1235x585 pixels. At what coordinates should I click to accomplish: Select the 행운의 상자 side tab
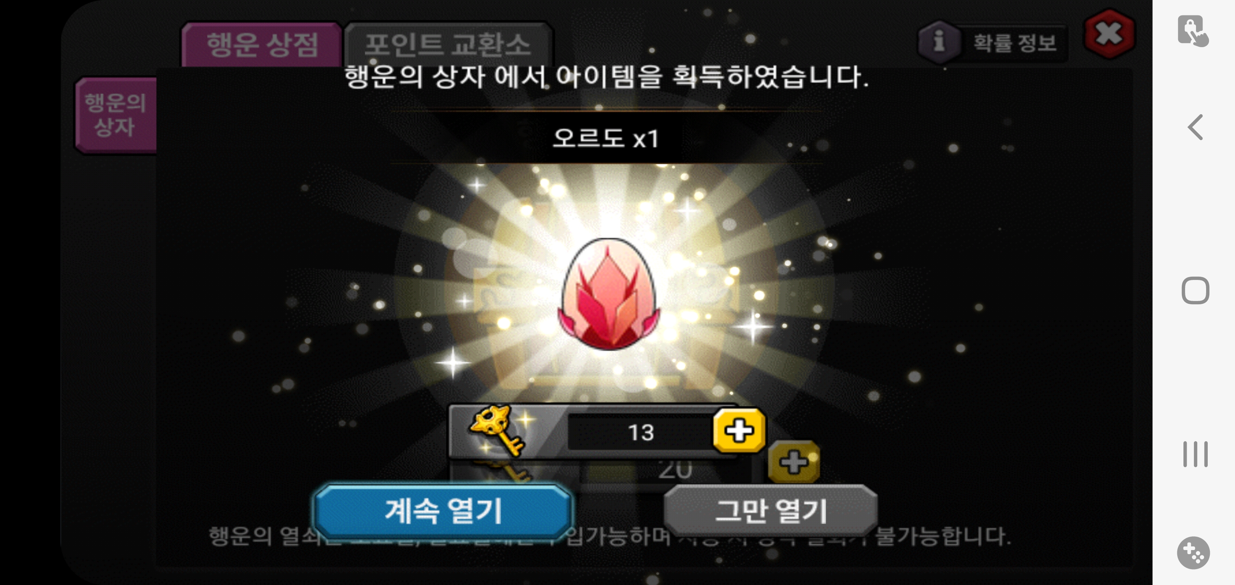pos(115,115)
